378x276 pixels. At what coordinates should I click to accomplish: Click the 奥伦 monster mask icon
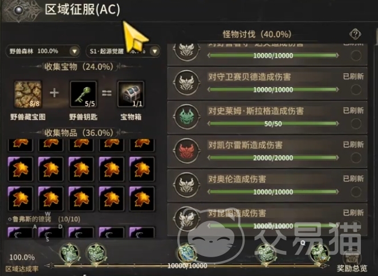[x=186, y=185]
